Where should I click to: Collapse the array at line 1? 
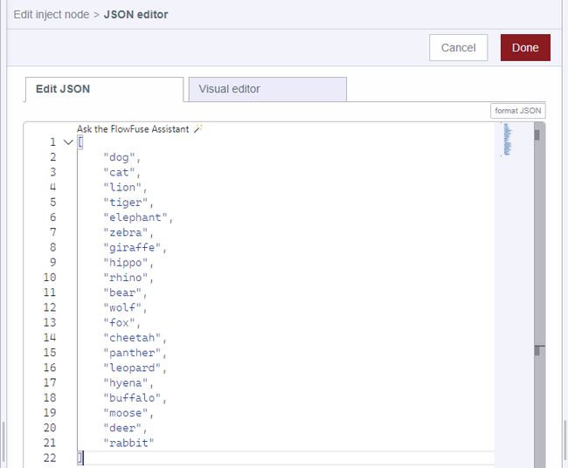[x=68, y=142]
